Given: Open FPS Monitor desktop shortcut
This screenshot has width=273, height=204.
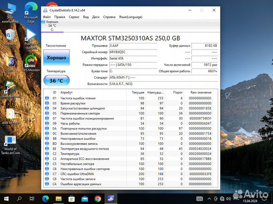Looking at the screenshot, I should coord(31,63).
